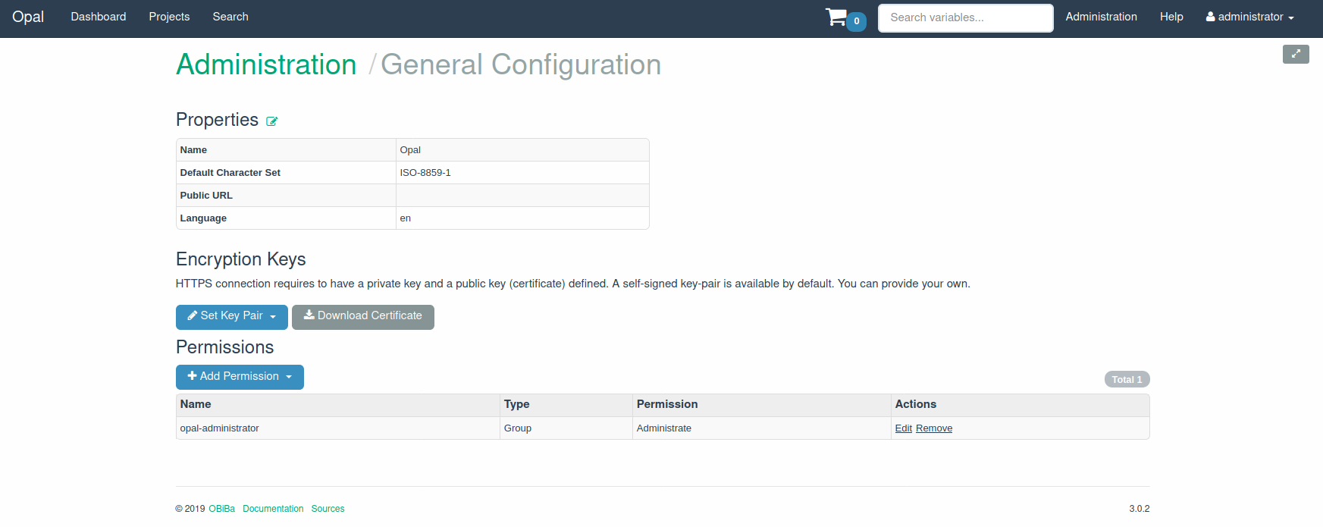1323x527 pixels.
Task: Click the Opal name value cell
Action: (x=522, y=150)
